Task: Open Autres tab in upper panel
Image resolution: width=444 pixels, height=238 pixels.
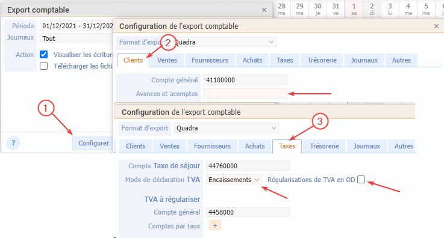Action: click(x=401, y=60)
